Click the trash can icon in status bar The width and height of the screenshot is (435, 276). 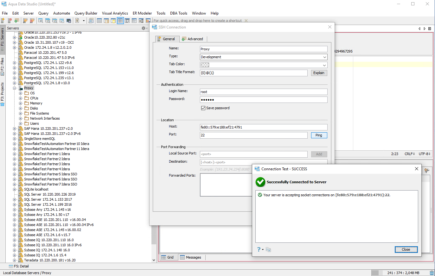[432, 273]
